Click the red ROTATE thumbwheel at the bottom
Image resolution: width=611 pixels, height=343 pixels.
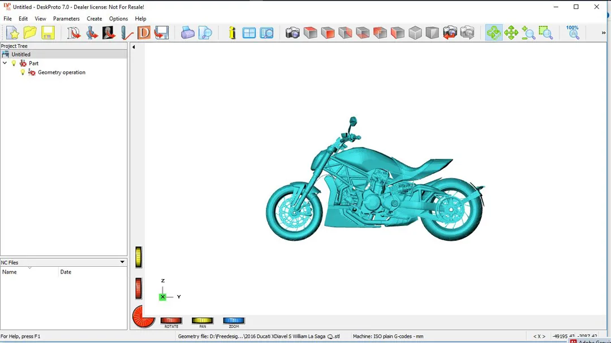(171, 320)
